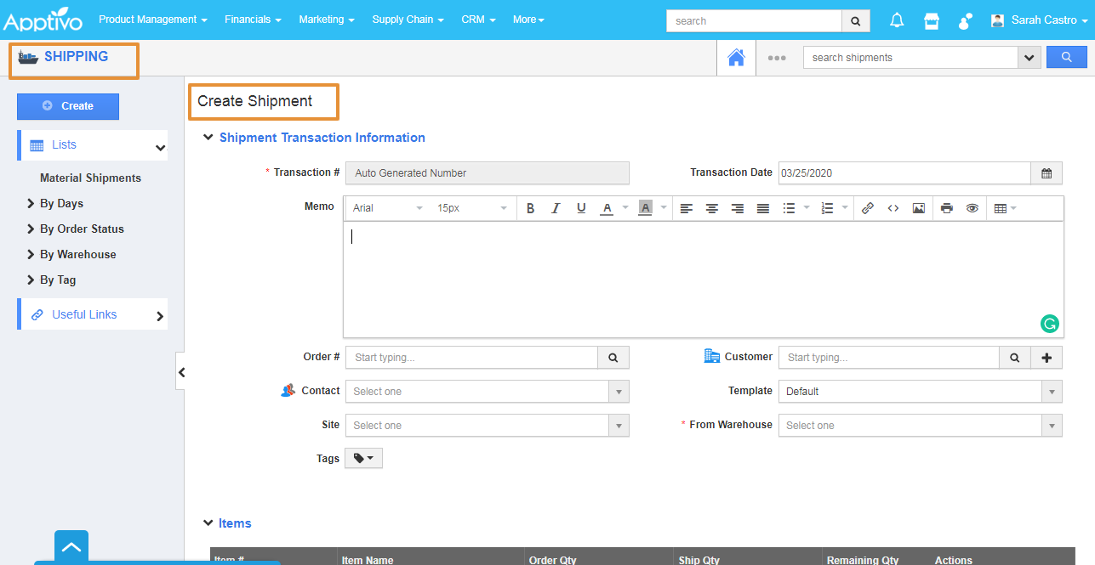Screen dimensions: 1095x565
Task: Search for an order using magnifier icon
Action: 613,358
